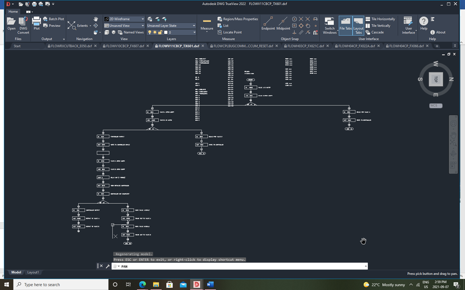
Task: Click the Layer Properties icon in Layers panel
Action: 150,19
